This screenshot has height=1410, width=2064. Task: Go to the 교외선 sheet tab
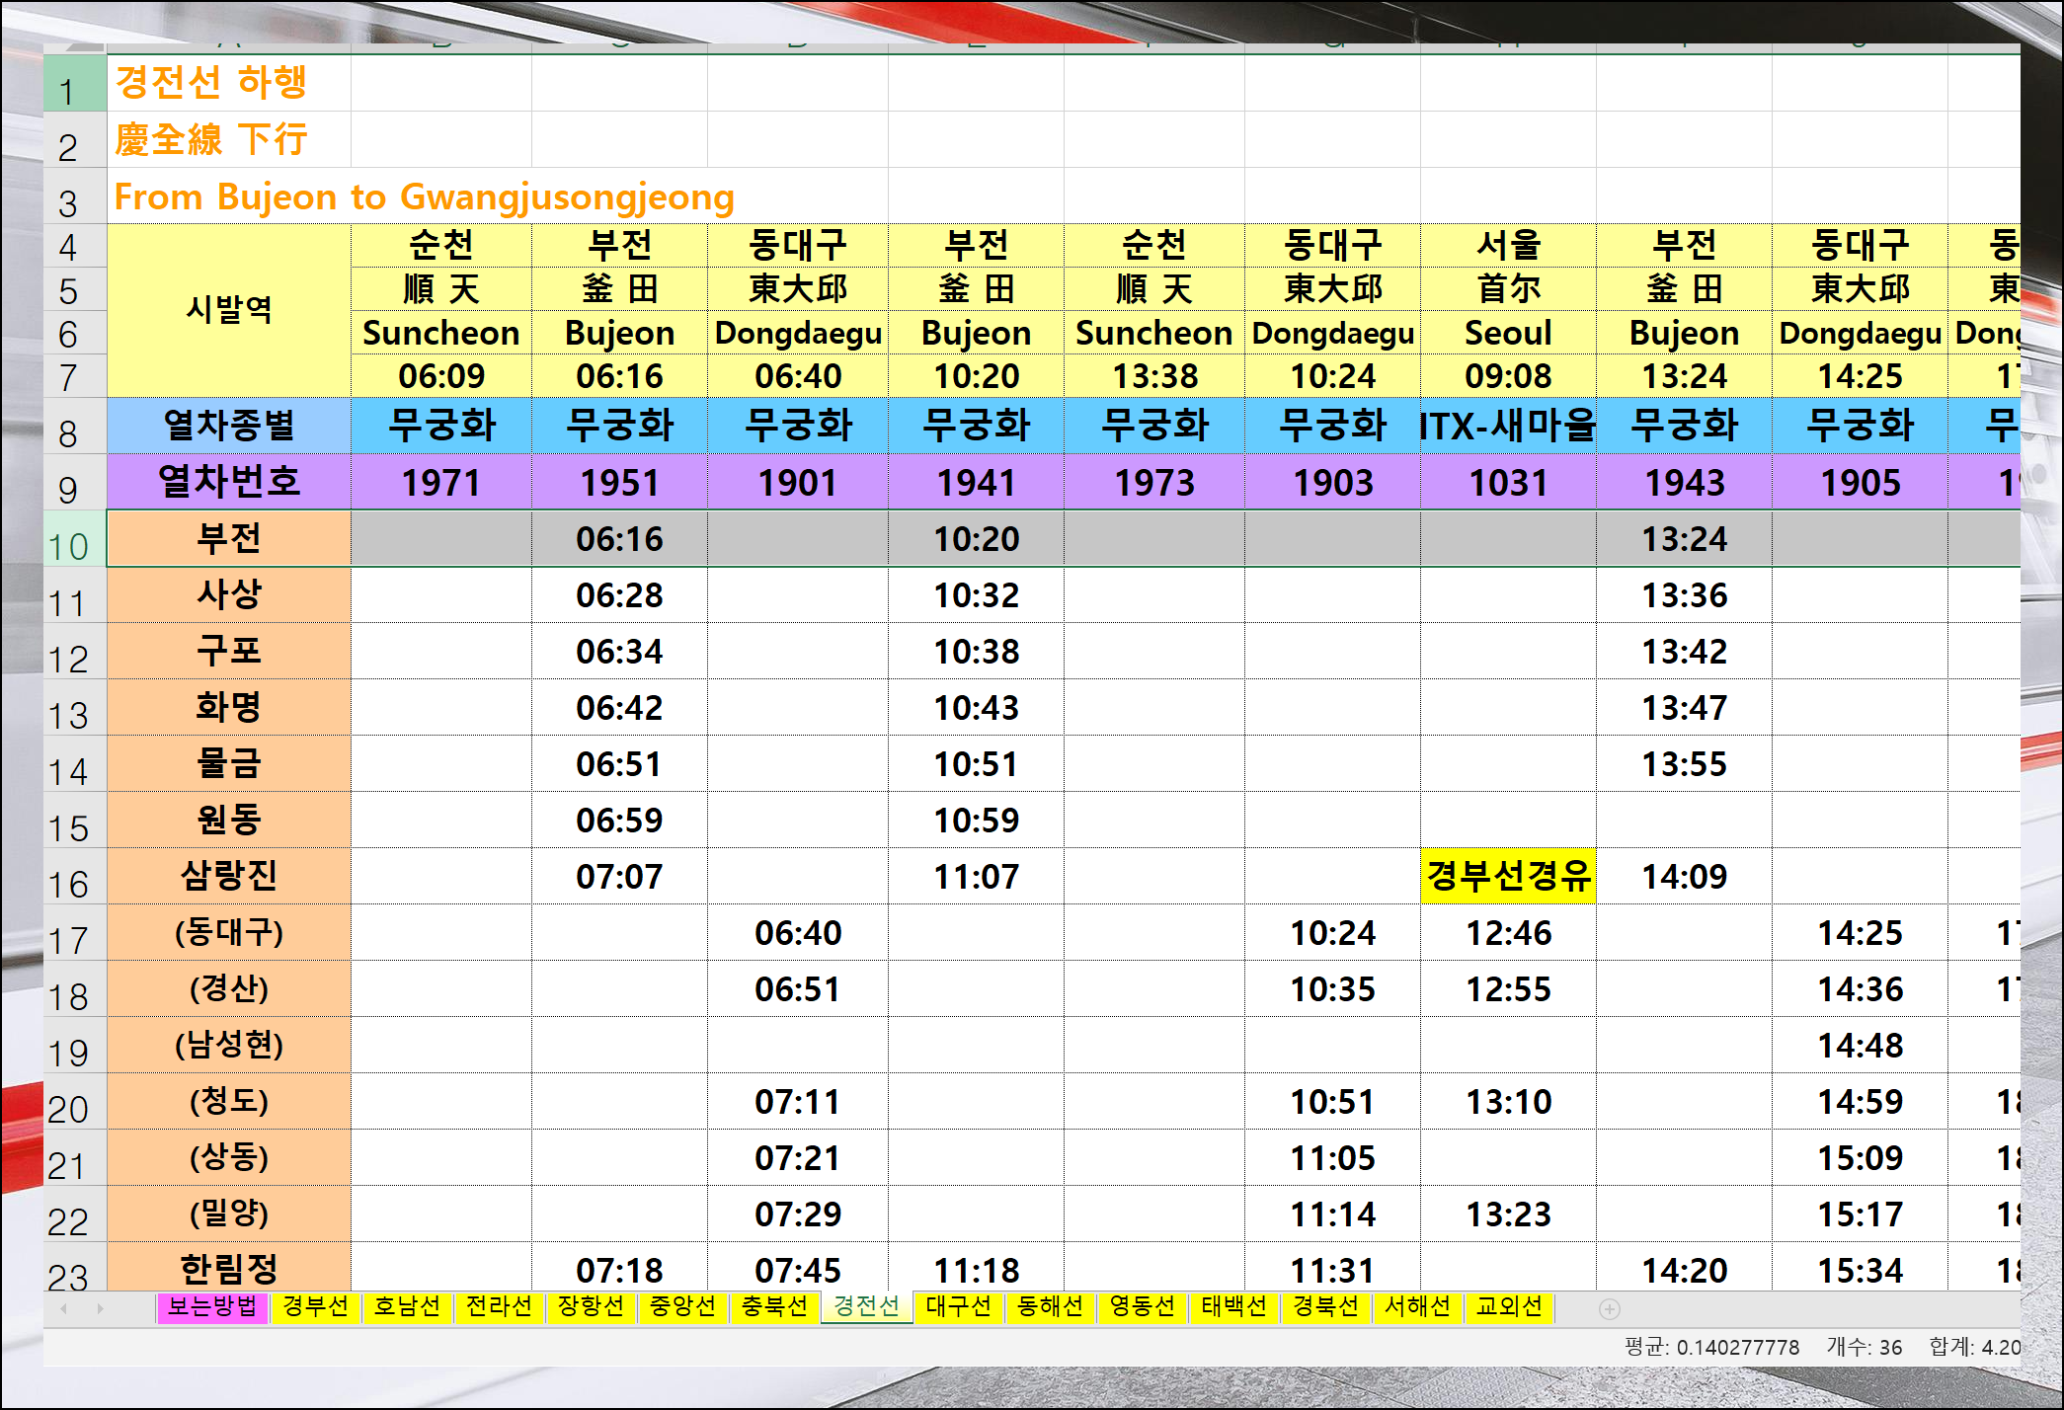(1509, 1306)
